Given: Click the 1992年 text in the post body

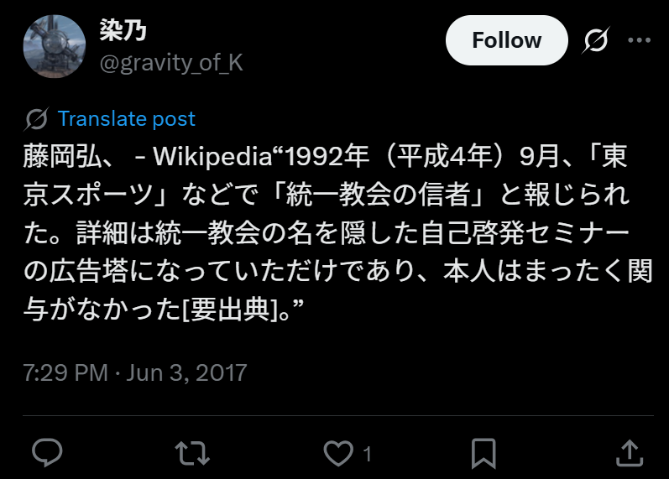Looking at the screenshot, I should (x=327, y=156).
